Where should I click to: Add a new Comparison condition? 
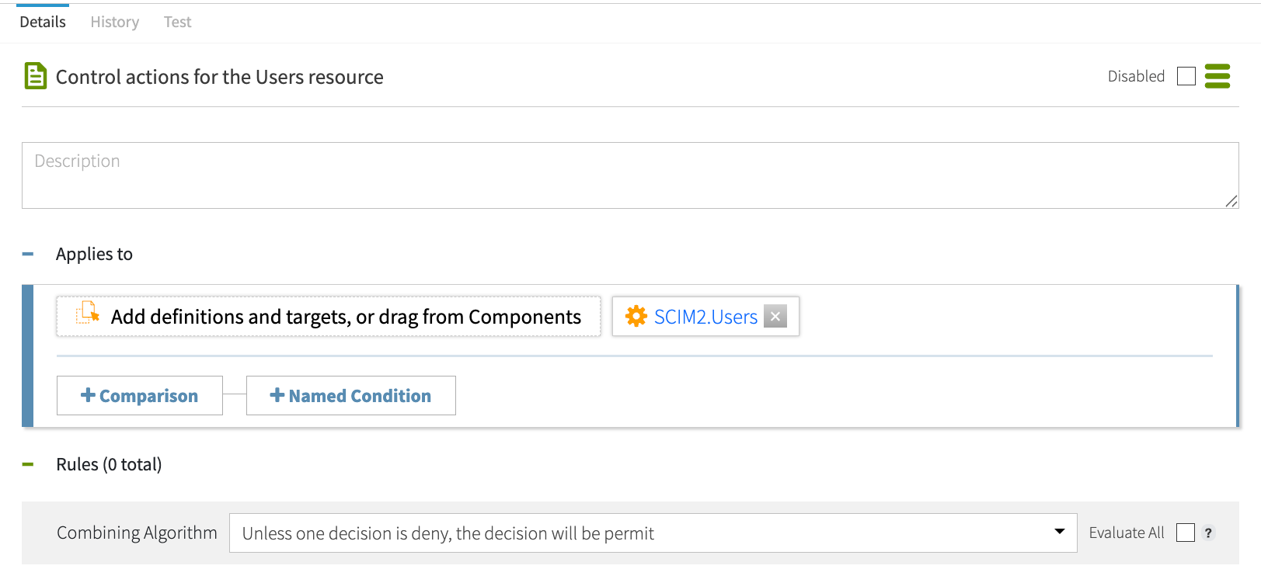click(139, 395)
